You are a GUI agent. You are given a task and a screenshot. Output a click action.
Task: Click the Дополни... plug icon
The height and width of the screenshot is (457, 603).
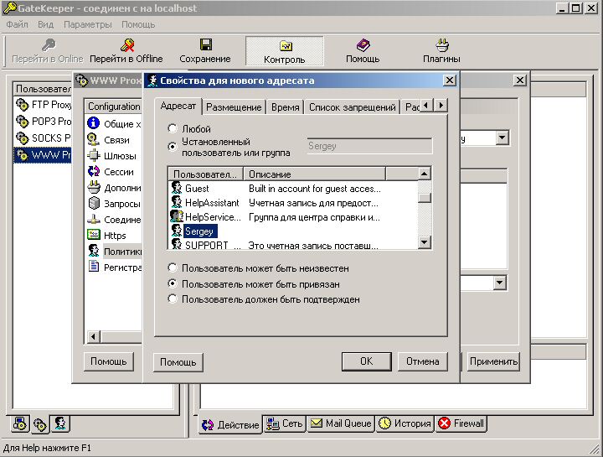[94, 187]
